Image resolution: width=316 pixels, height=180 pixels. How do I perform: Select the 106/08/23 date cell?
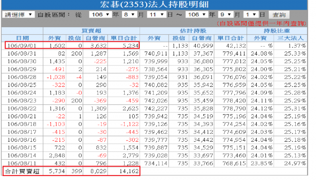coord(22,101)
